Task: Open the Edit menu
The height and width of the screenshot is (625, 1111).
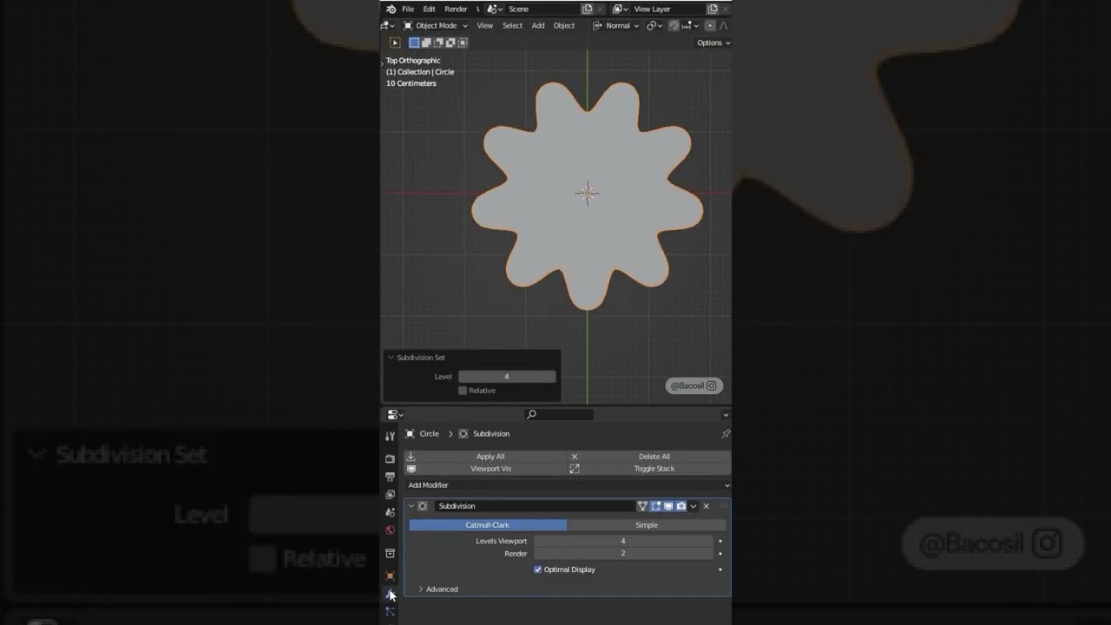Action: [x=429, y=9]
